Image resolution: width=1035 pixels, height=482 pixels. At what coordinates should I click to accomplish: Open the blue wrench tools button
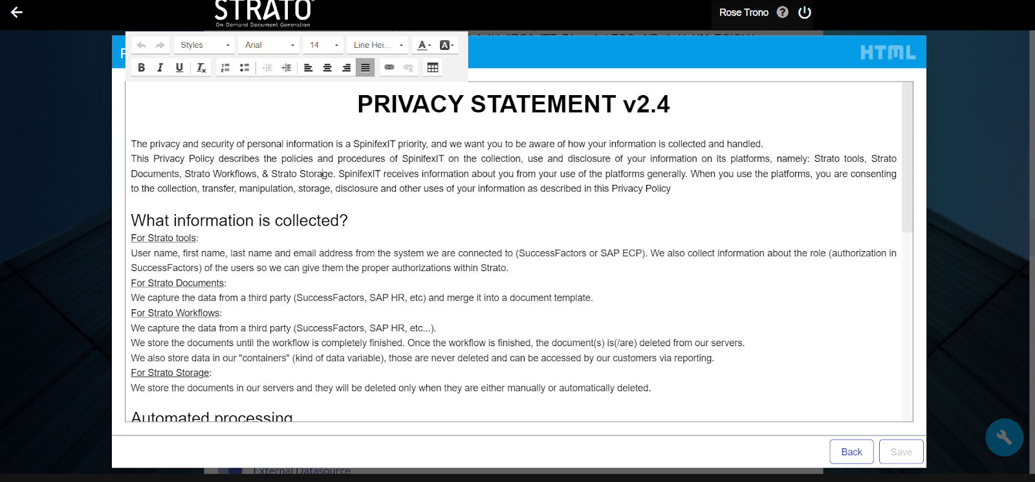1004,437
